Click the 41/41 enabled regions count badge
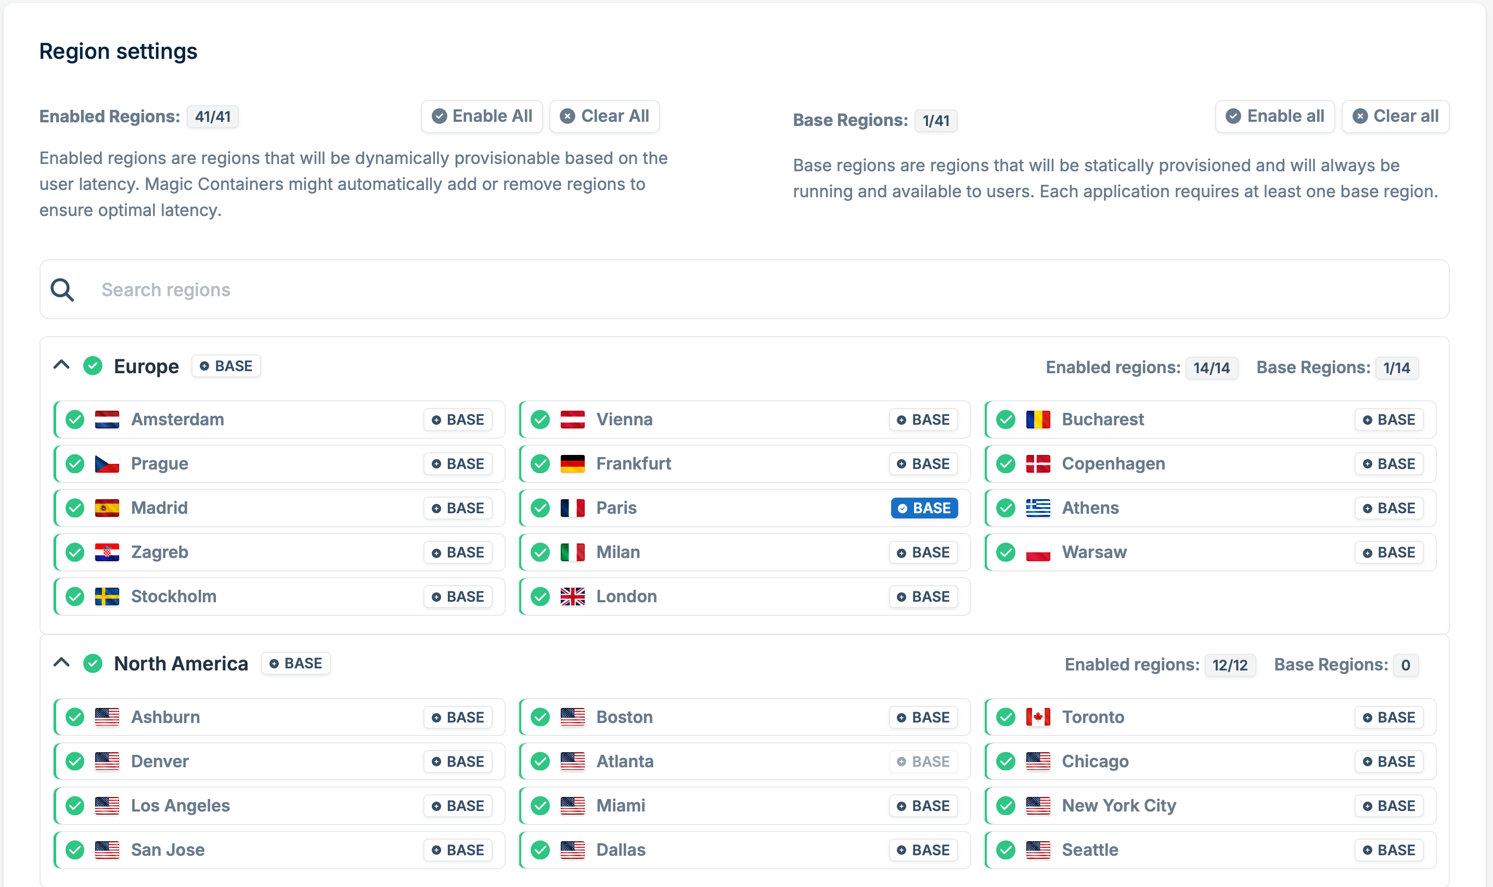1493x887 pixels. point(213,117)
